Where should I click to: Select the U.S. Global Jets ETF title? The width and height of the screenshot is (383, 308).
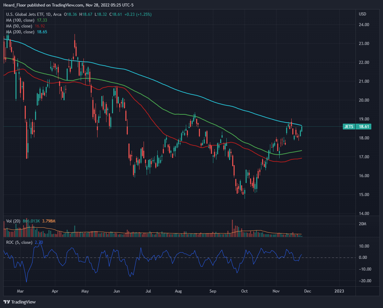pyautogui.click(x=25, y=14)
